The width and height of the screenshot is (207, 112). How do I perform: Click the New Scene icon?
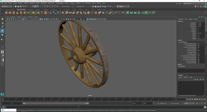pos(16,6)
